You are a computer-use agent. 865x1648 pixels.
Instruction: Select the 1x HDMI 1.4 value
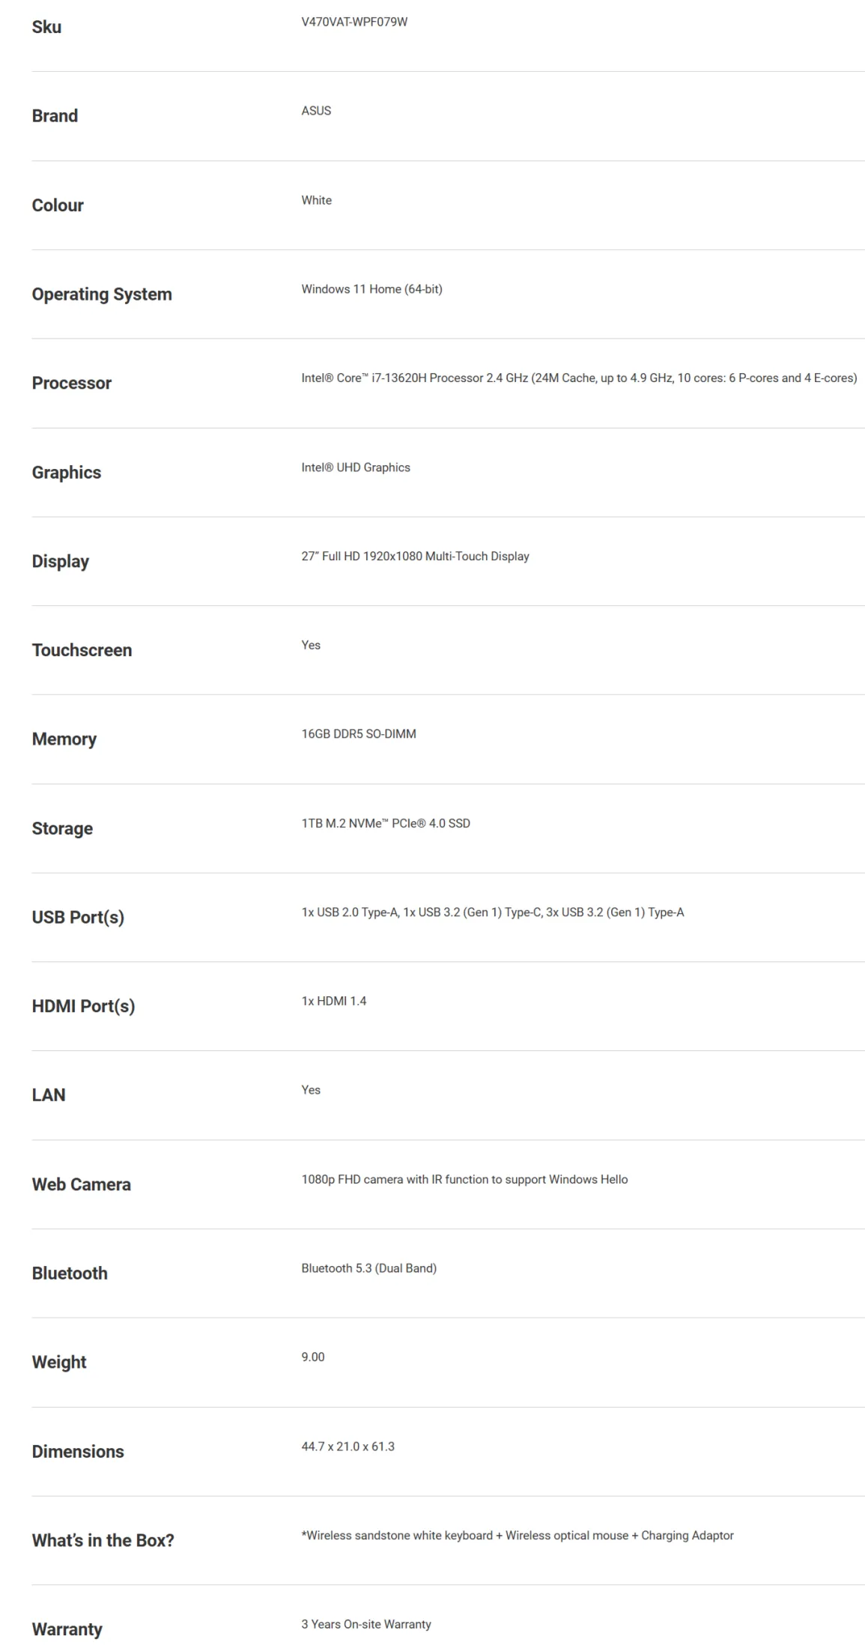click(x=334, y=1002)
